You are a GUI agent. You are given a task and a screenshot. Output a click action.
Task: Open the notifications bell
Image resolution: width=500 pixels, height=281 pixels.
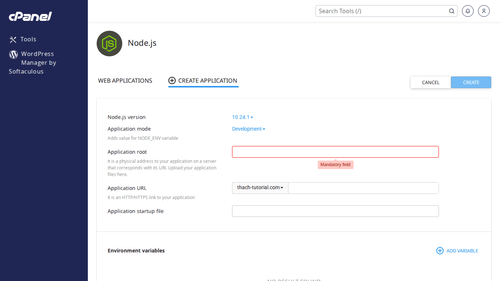click(x=468, y=11)
